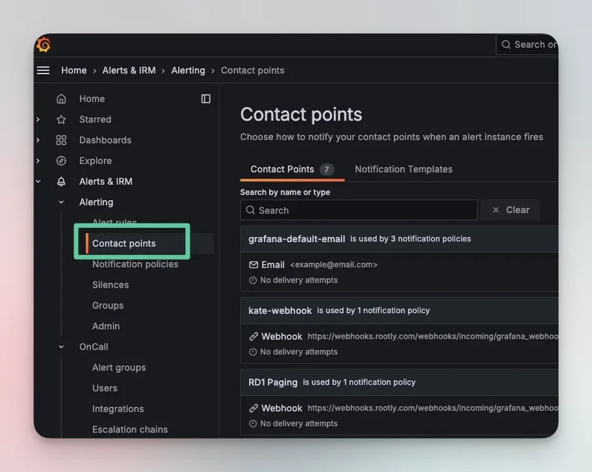The height and width of the screenshot is (472, 592).
Task: Click the Grafana logo icon
Action: [43, 45]
